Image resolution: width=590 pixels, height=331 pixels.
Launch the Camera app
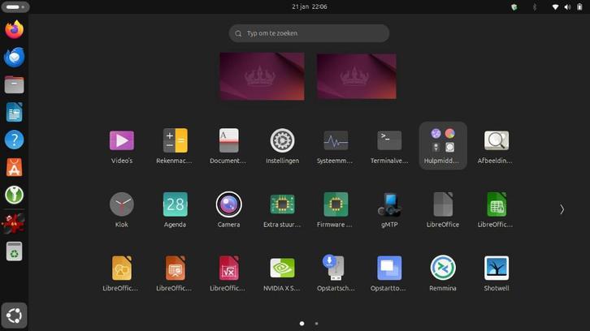(228, 204)
